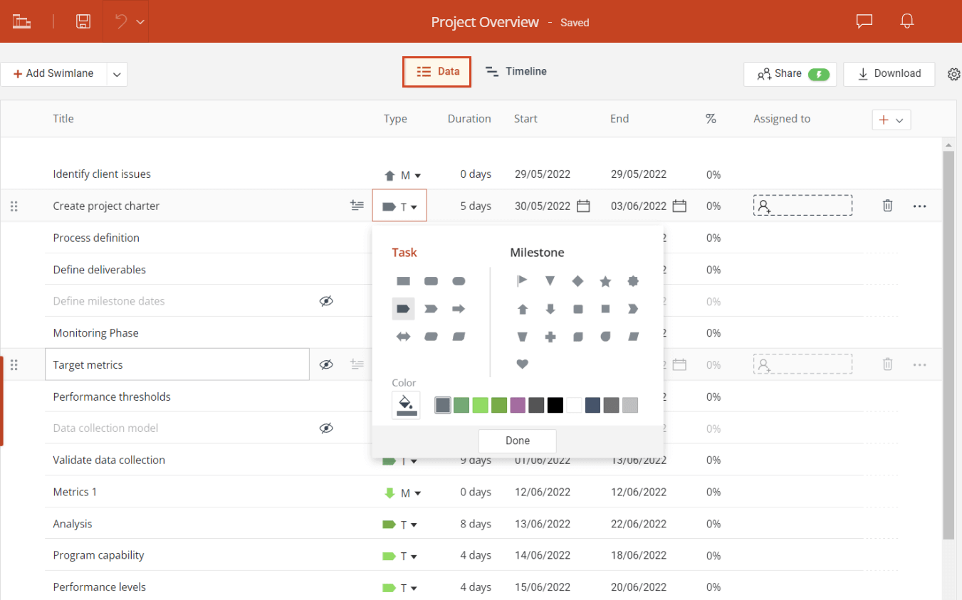Show the Data collection model row
The width and height of the screenshot is (962, 600).
click(x=326, y=428)
